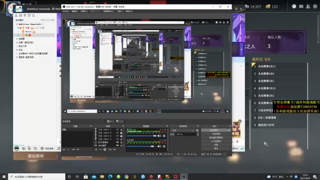Image resolution: width=320 pixels, height=180 pixels.
Task: Remove selected source with the minus button
Action: coord(100,150)
